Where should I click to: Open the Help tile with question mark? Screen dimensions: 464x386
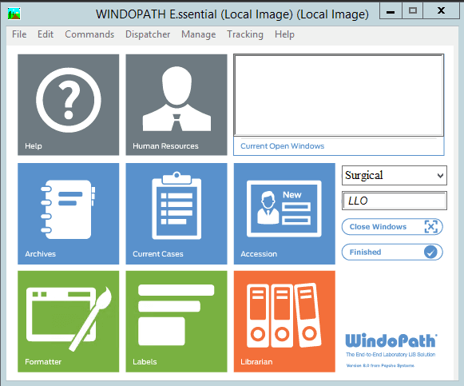pos(69,105)
